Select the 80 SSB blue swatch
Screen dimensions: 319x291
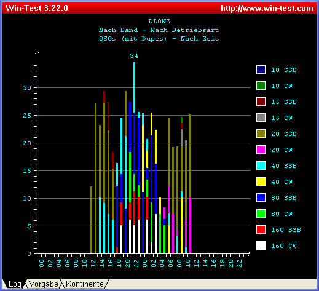coord(261,197)
